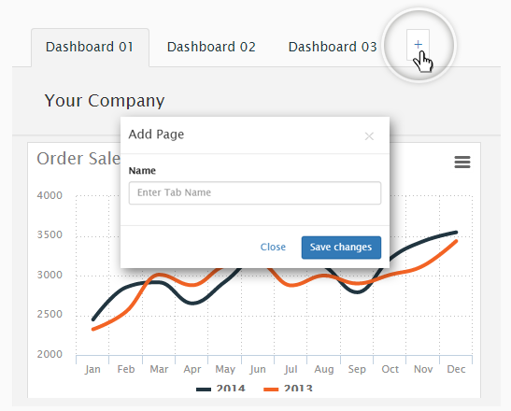This screenshot has width=511, height=411.
Task: Click the Order Sales chart title
Action: [x=78, y=159]
